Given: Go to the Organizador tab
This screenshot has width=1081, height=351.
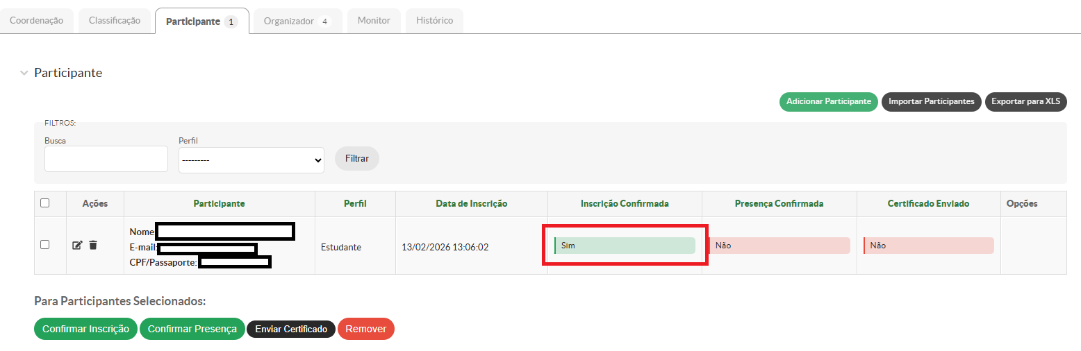Looking at the screenshot, I should point(297,22).
